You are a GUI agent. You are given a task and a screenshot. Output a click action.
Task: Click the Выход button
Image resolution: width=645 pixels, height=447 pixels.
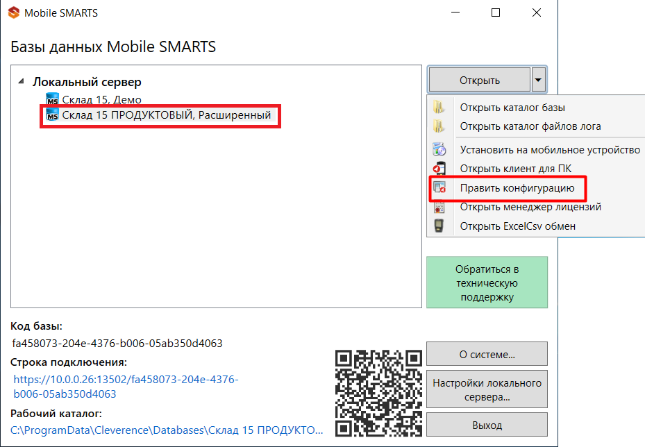487,425
